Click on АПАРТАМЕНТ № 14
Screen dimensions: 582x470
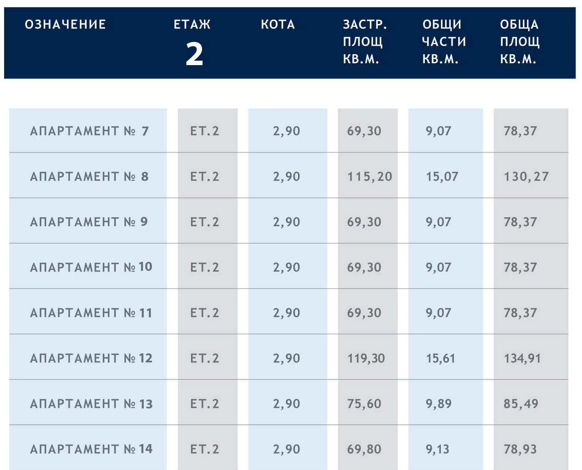pyautogui.click(x=91, y=449)
